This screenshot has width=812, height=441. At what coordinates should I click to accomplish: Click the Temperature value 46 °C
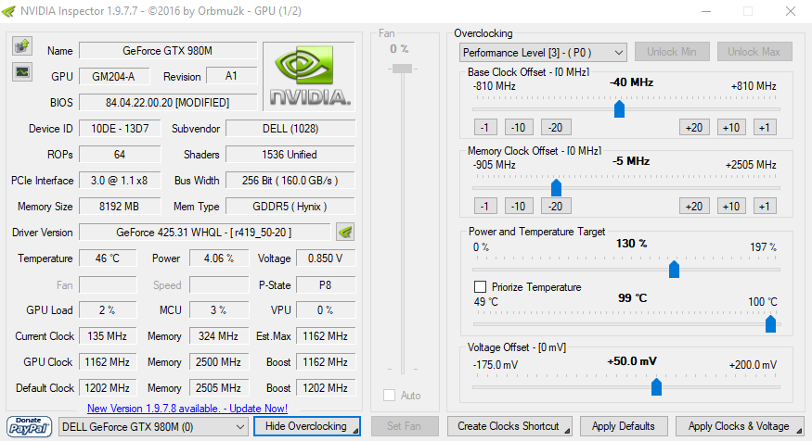tap(108, 258)
